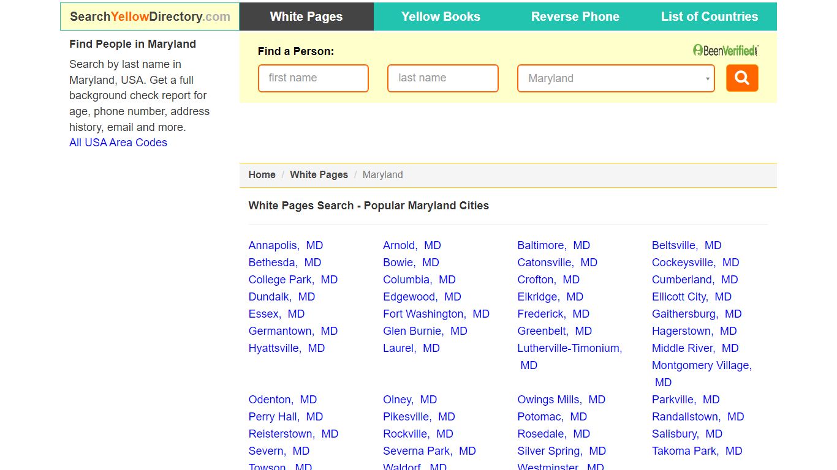Open Pikesville, MD listing
Image resolution: width=837 pixels, height=470 pixels.
tap(419, 417)
